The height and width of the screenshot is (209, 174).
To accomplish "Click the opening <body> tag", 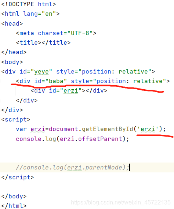I will coord(12,62).
